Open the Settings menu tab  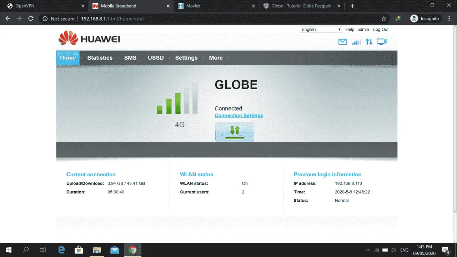(186, 58)
